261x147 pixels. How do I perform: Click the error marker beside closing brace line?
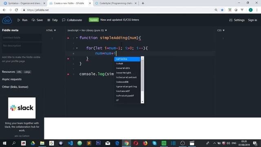(68, 59)
